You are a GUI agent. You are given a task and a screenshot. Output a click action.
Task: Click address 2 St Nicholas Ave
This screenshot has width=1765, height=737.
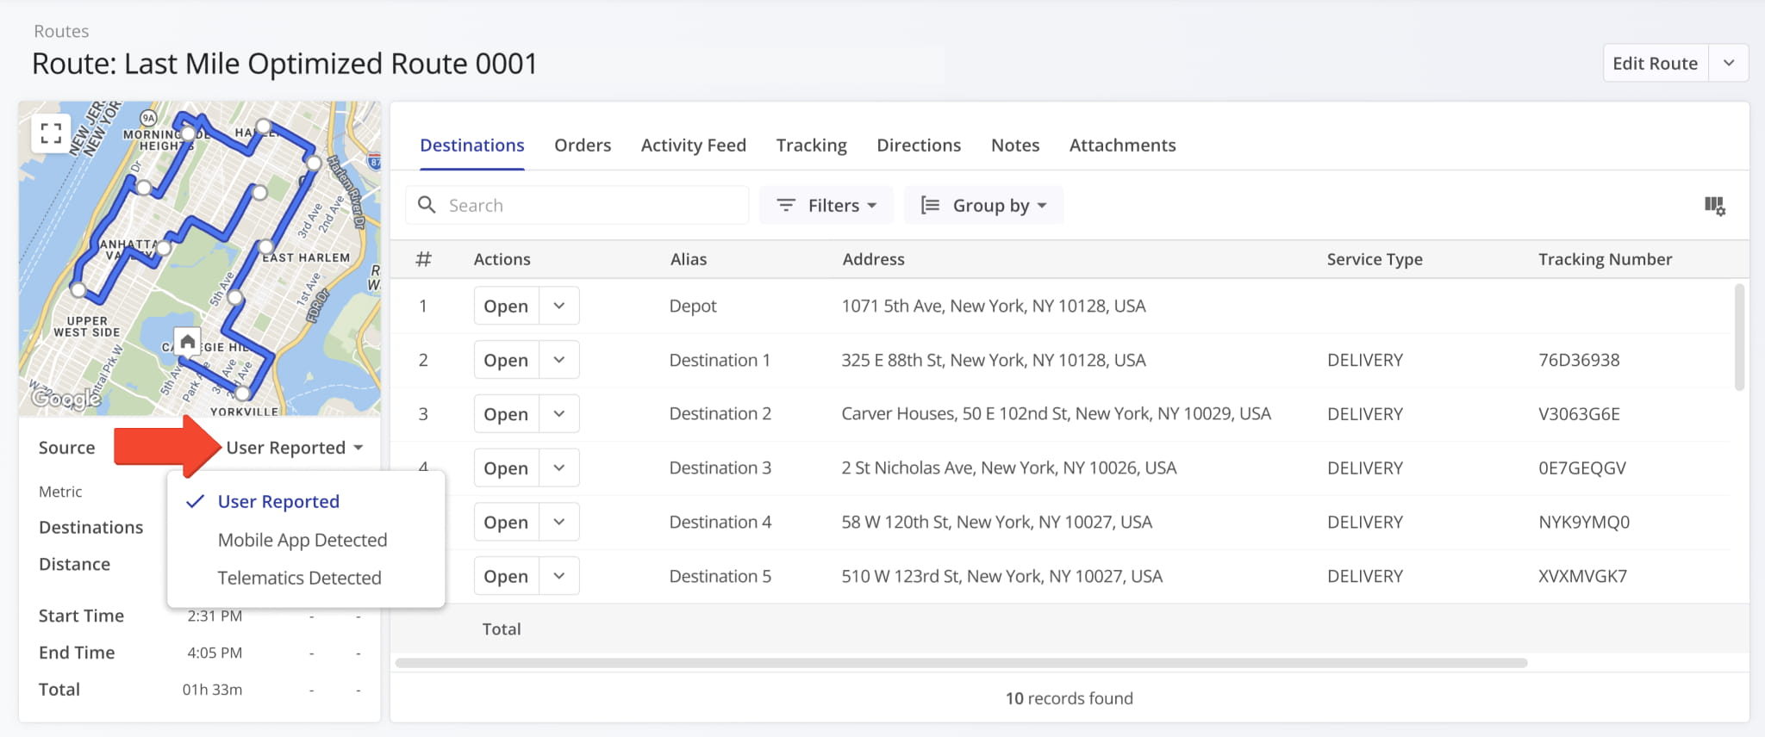[1009, 468]
